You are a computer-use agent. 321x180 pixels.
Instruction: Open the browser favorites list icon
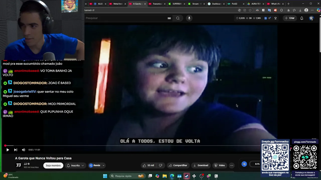click(294, 10)
